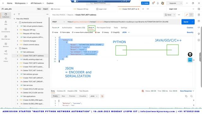Screen dimensions: 202x114
Task: Open the sagar-cred environment dropdown
Action: click(181, 9)
